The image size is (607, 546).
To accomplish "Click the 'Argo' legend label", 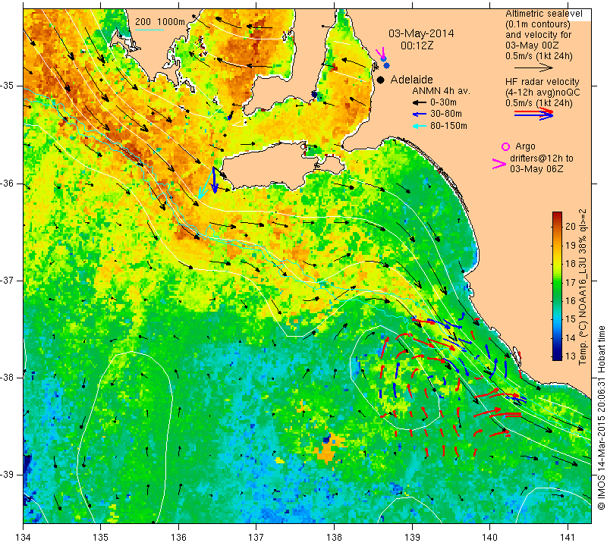I will pos(525,146).
